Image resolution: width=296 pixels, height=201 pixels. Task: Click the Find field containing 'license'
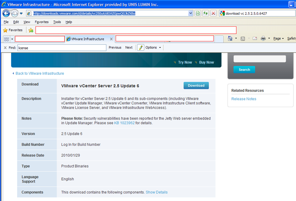62,48
